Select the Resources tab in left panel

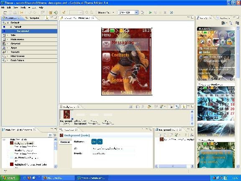[11, 18]
